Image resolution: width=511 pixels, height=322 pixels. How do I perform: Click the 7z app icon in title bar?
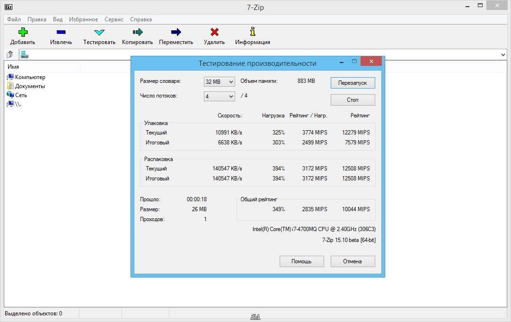[x=9, y=7]
